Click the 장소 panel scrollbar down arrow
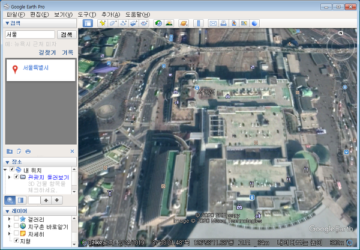This screenshot has height=250, width=360. (x=74, y=191)
